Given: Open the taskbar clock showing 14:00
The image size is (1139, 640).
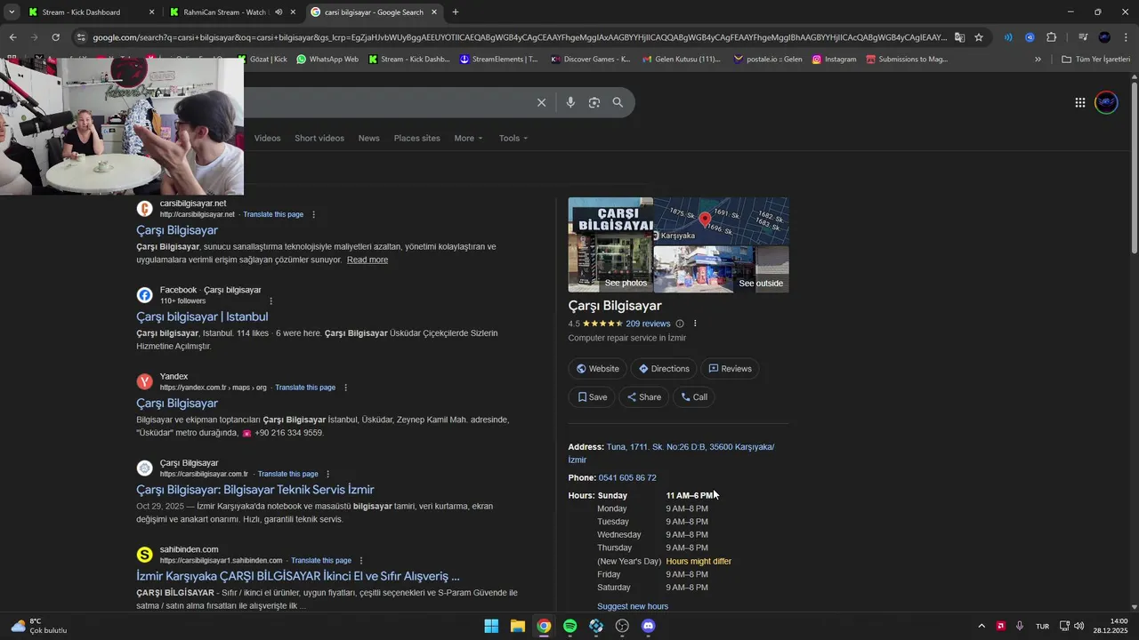Looking at the screenshot, I should (x=1111, y=626).
